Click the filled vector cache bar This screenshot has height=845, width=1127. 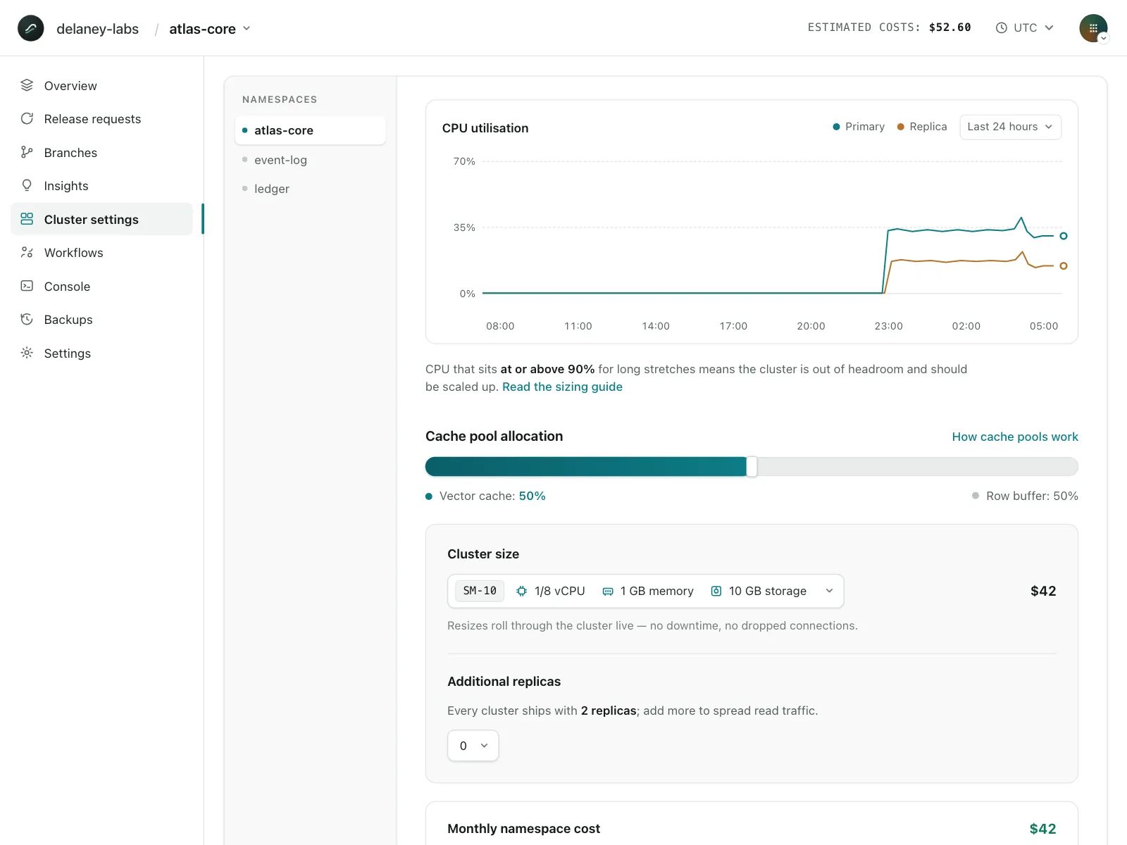point(586,466)
